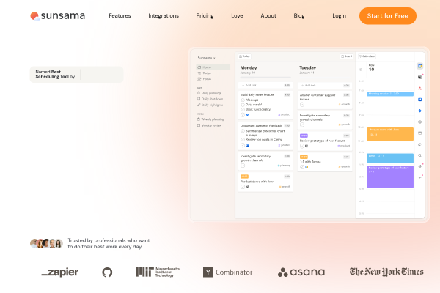
Task: Click the calendar icon beside Mon 10
Action: (361, 70)
